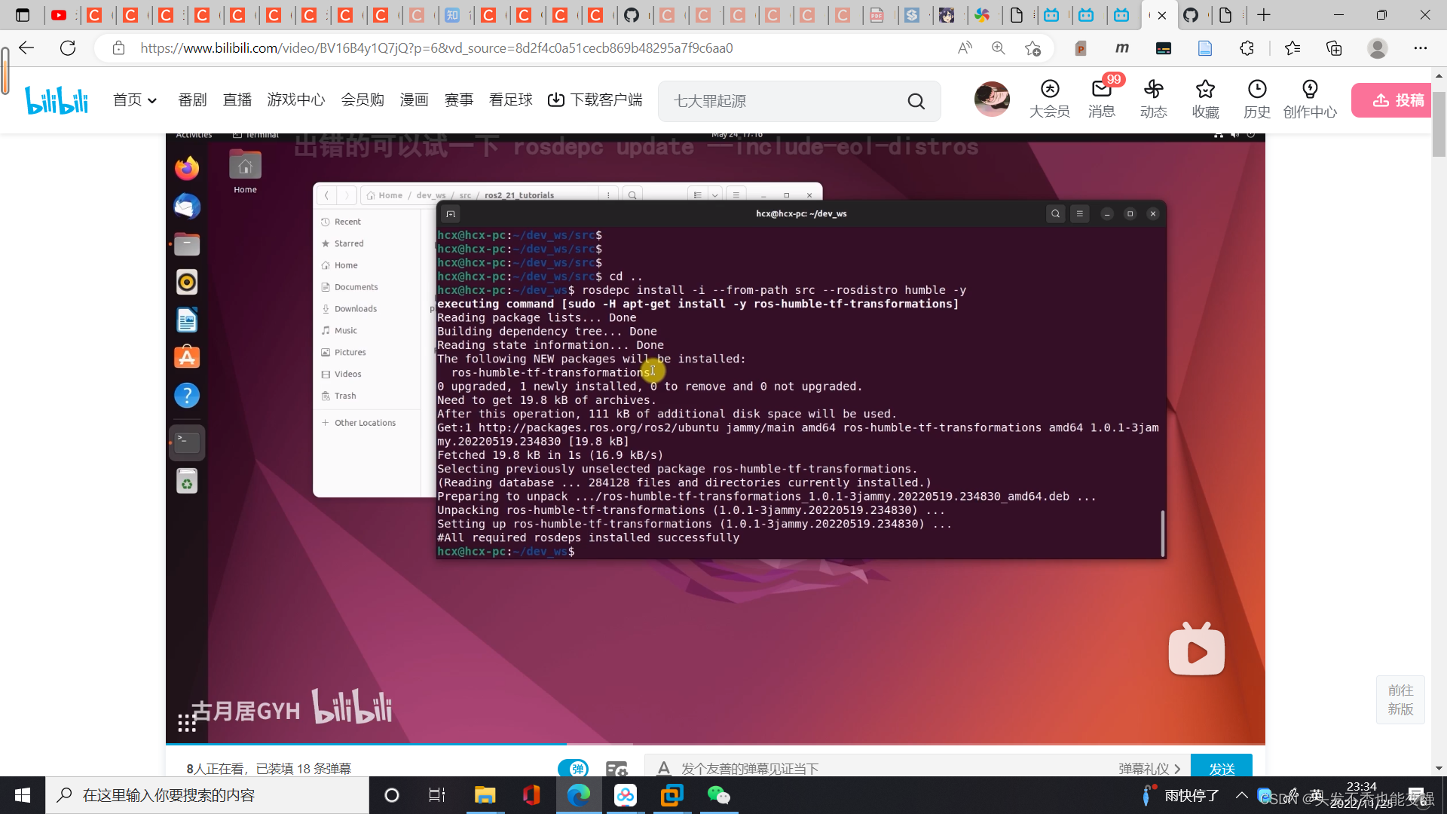Click 下载客户端 download link

coord(595,100)
